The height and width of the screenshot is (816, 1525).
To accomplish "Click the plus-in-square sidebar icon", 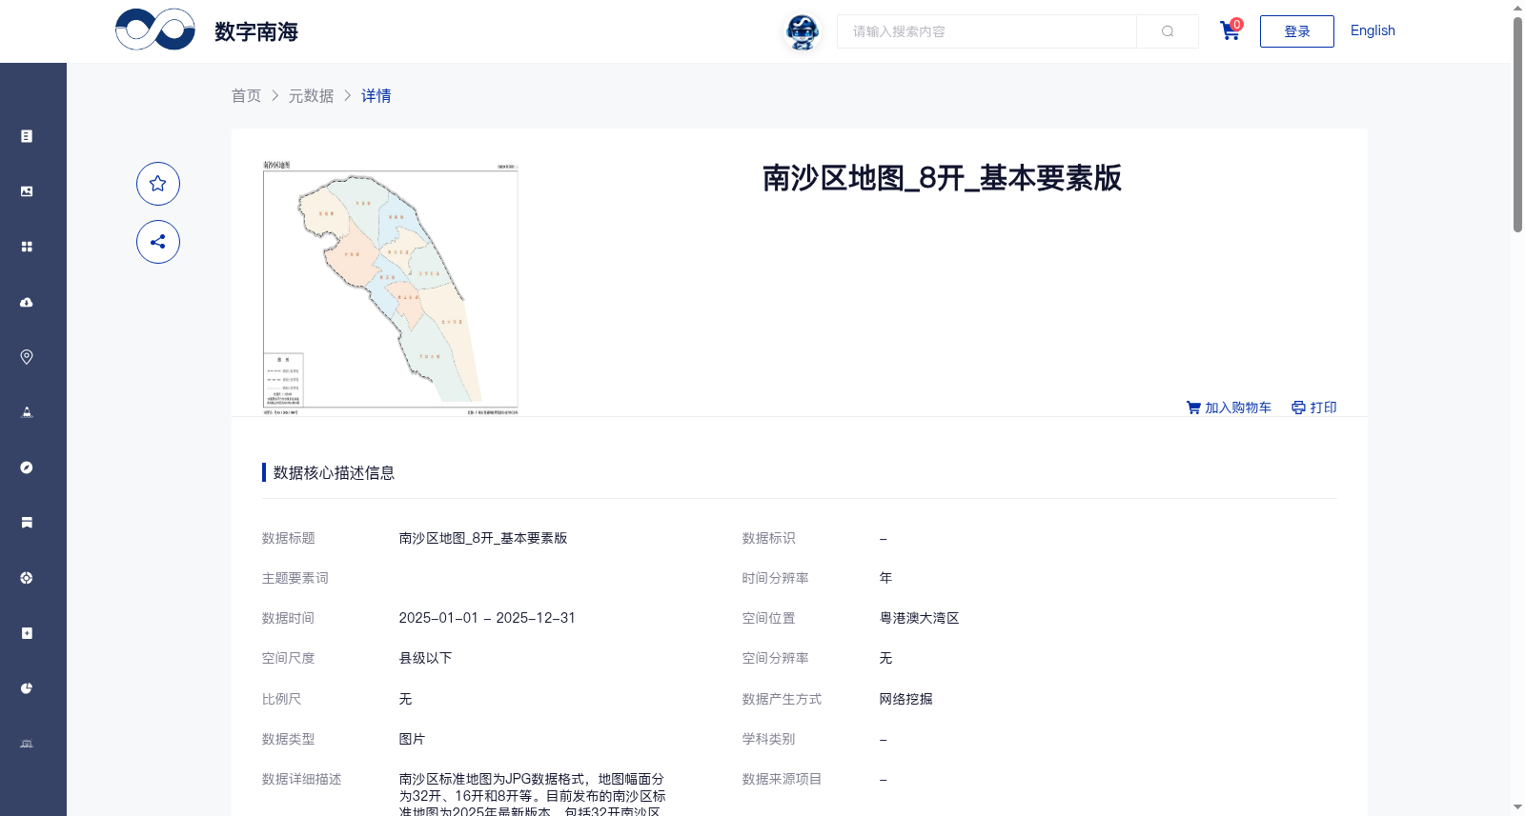I will point(27,633).
